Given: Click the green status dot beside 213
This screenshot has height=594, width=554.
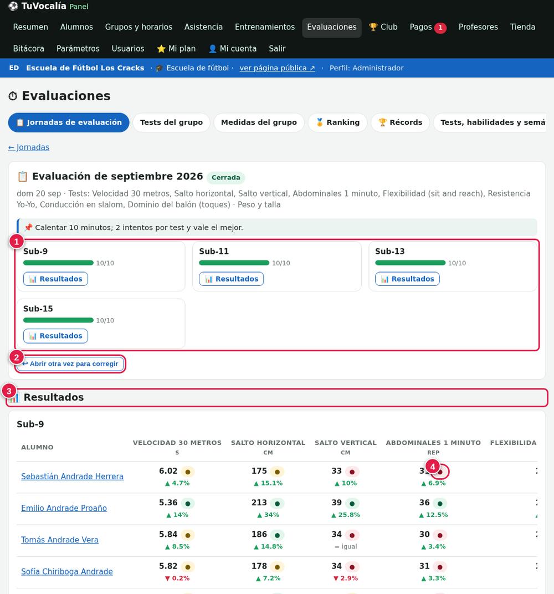Looking at the screenshot, I should point(277,504).
